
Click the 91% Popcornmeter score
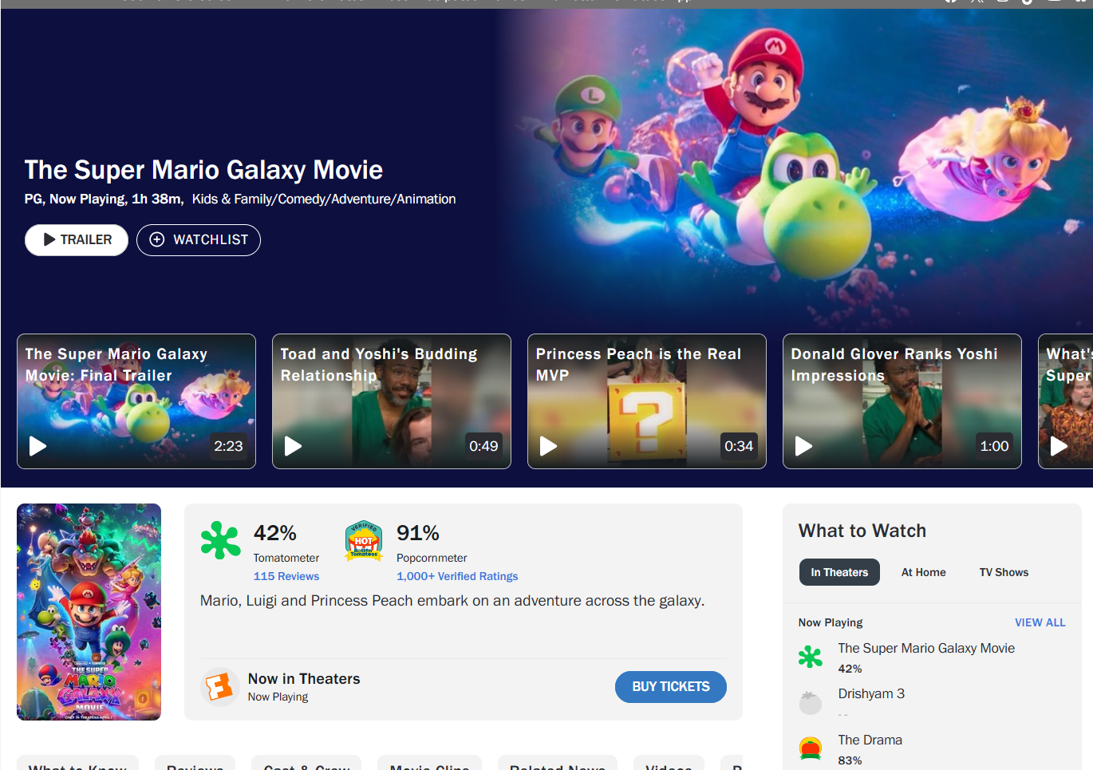click(x=418, y=533)
